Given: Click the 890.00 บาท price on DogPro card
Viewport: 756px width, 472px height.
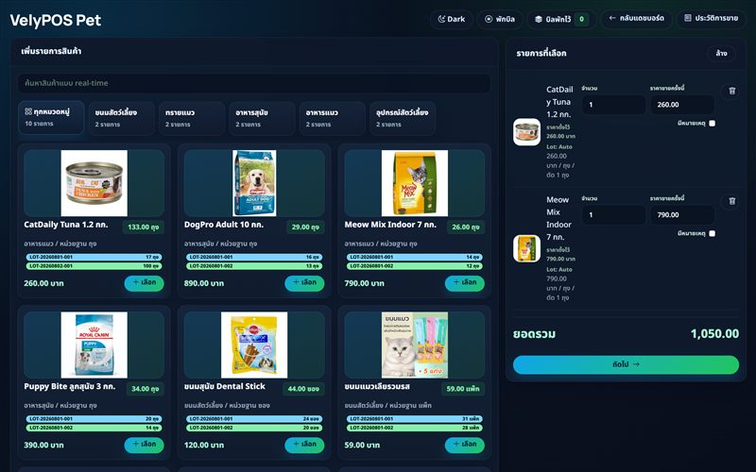Looking at the screenshot, I should tap(204, 283).
